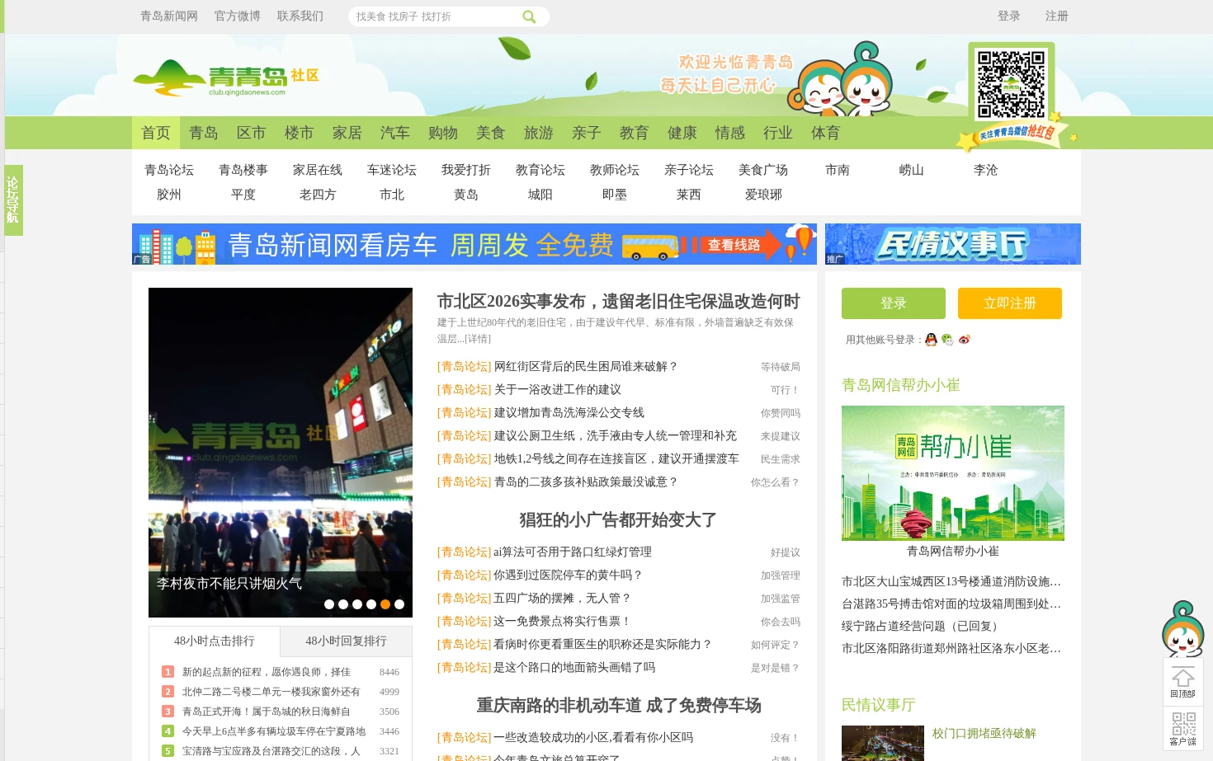This screenshot has width=1213, height=761.
Task: Open 台湛路35号搏击馆 complaint link
Action: 951,604
